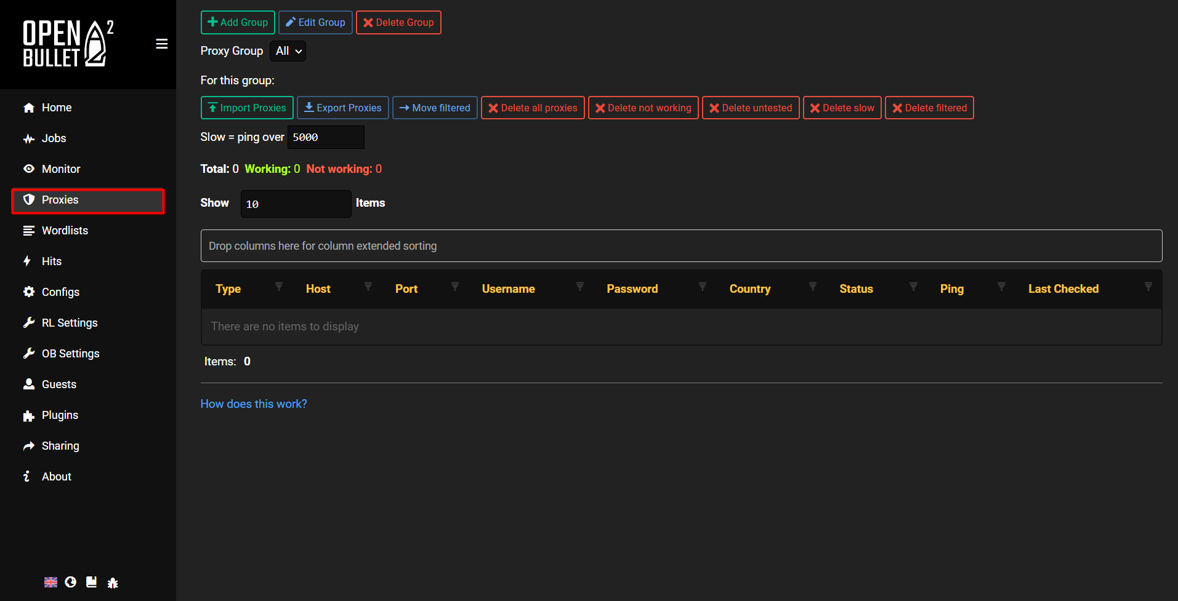The height and width of the screenshot is (601, 1178).
Task: Click Edit Group button
Action: click(315, 23)
